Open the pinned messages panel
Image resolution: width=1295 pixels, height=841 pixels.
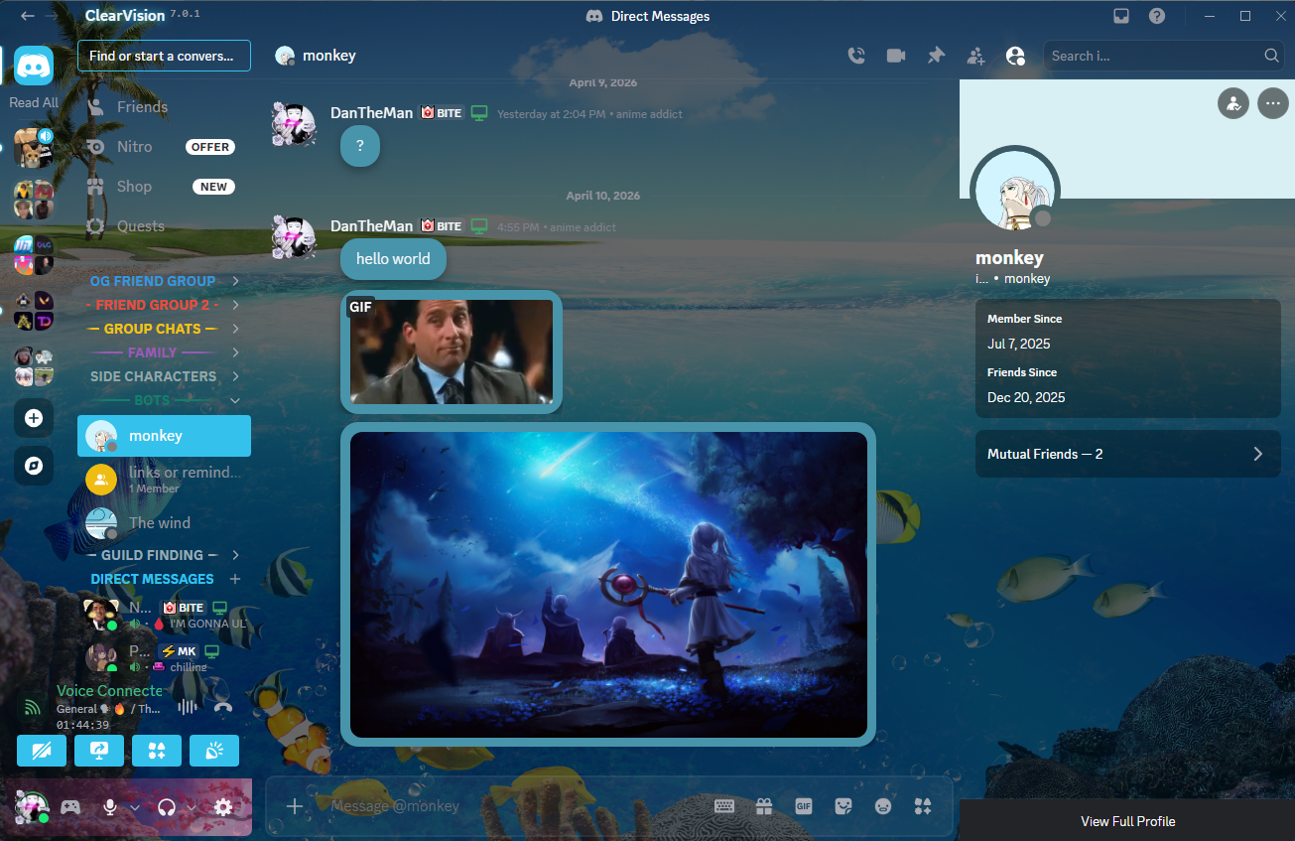click(936, 56)
